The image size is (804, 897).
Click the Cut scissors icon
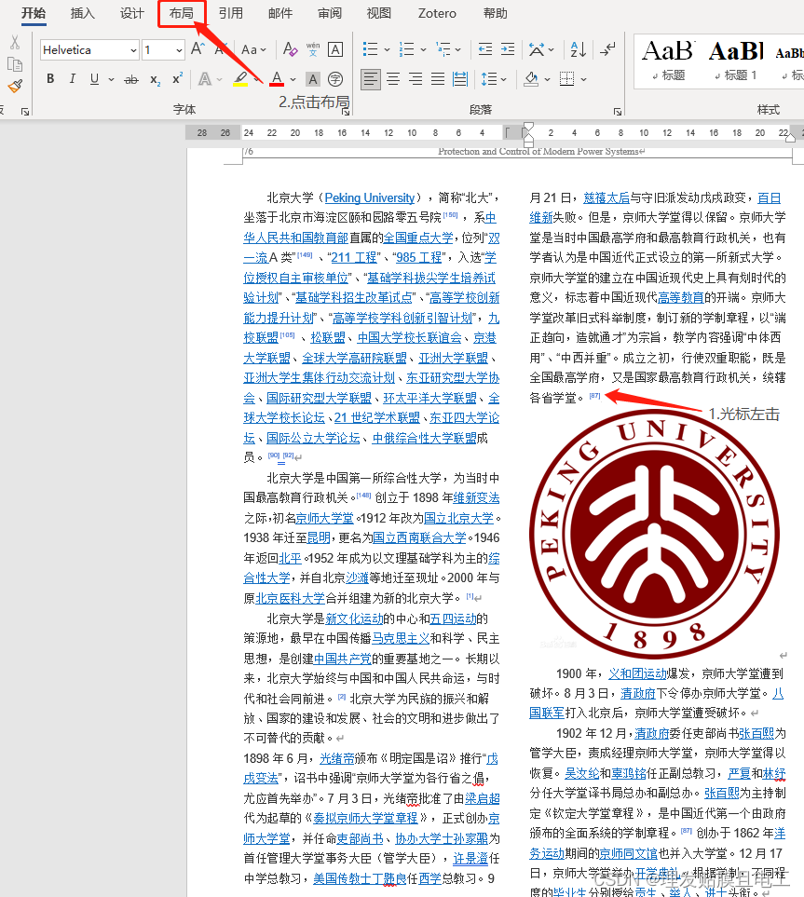[15, 42]
